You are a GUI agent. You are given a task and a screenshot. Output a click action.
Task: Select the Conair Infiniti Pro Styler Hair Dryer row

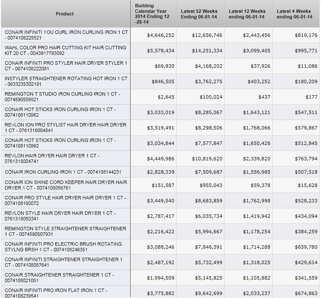pyautogui.click(x=66, y=66)
